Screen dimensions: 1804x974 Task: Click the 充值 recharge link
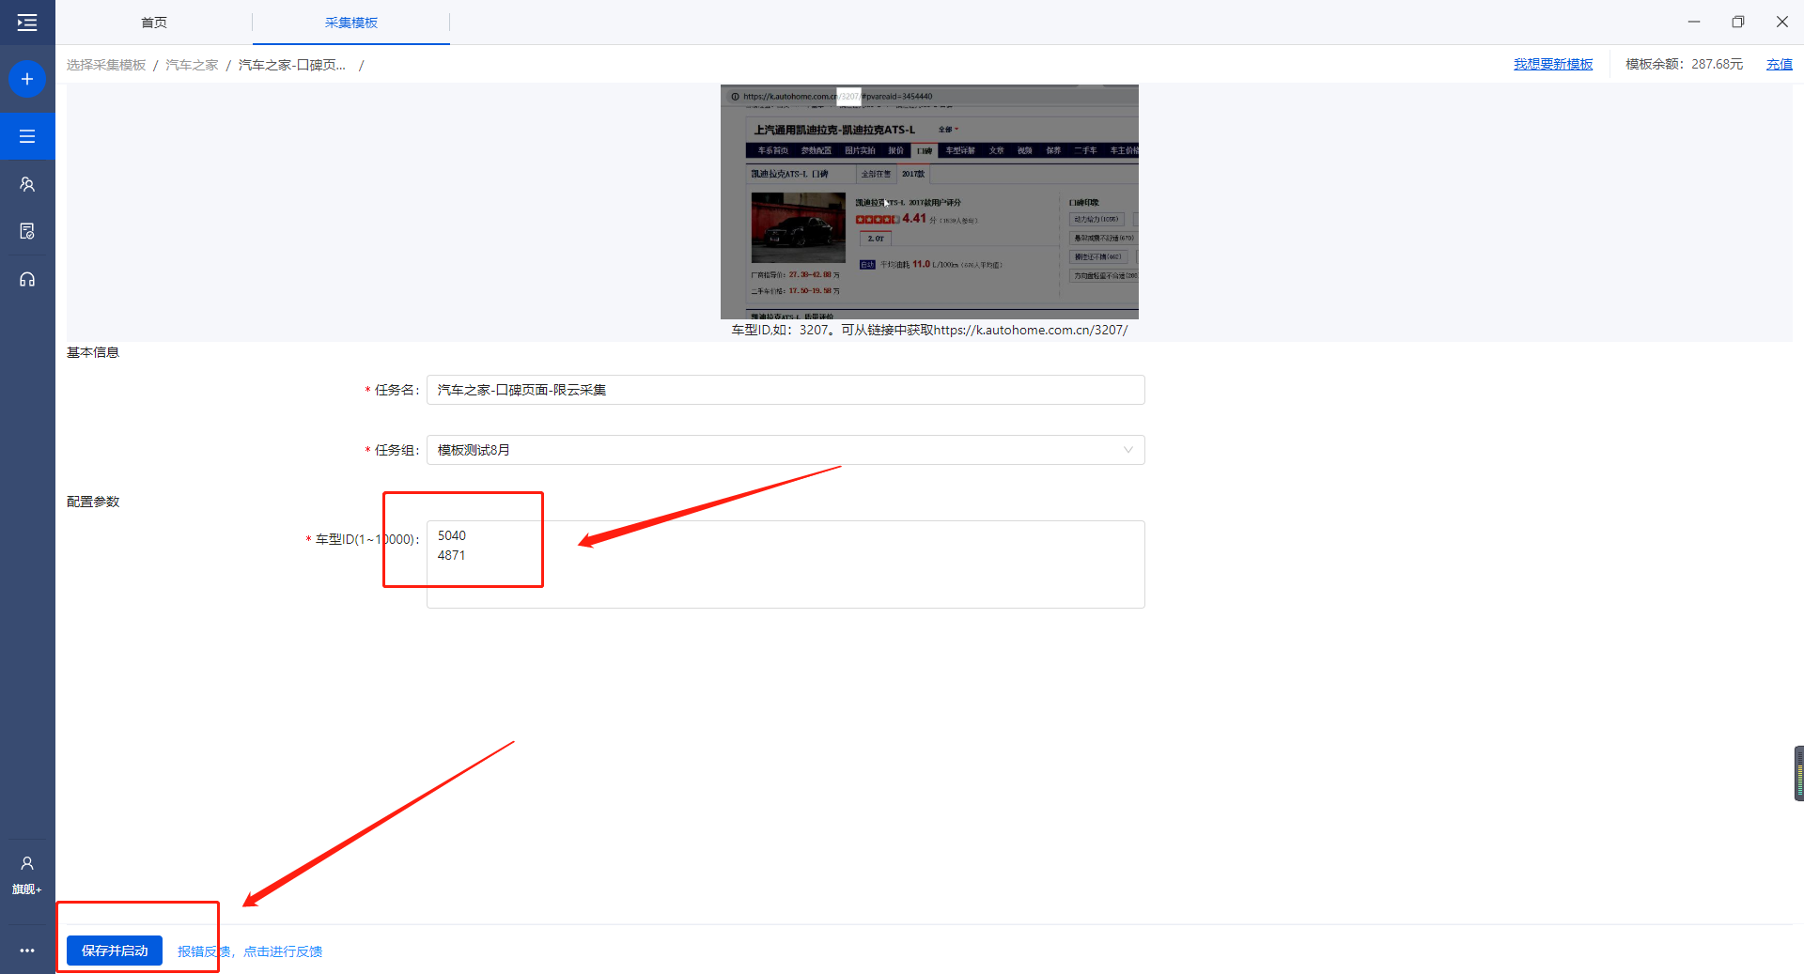(x=1779, y=64)
